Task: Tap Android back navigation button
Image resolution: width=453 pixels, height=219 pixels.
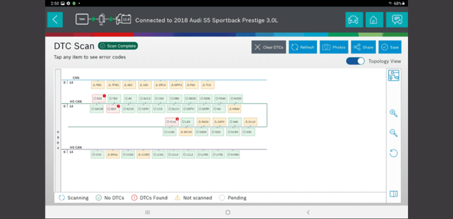Action: tap(308, 213)
